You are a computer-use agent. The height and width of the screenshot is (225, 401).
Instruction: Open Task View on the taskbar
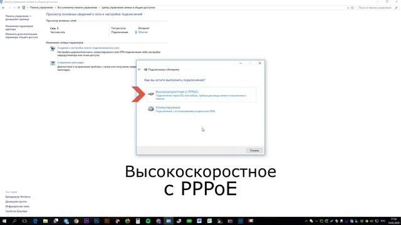(x=24, y=221)
